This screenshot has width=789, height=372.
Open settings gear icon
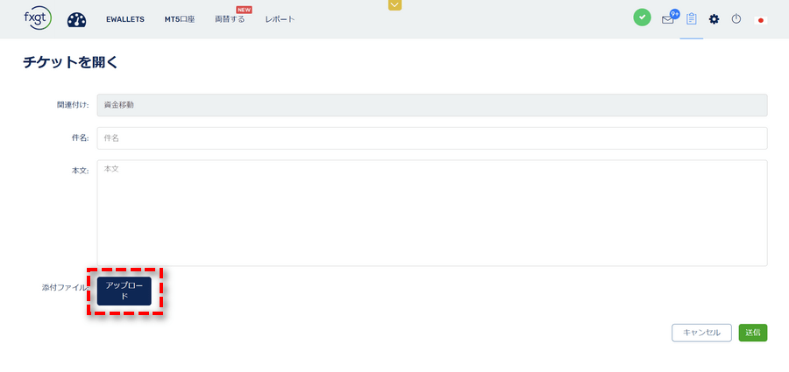[x=714, y=19]
